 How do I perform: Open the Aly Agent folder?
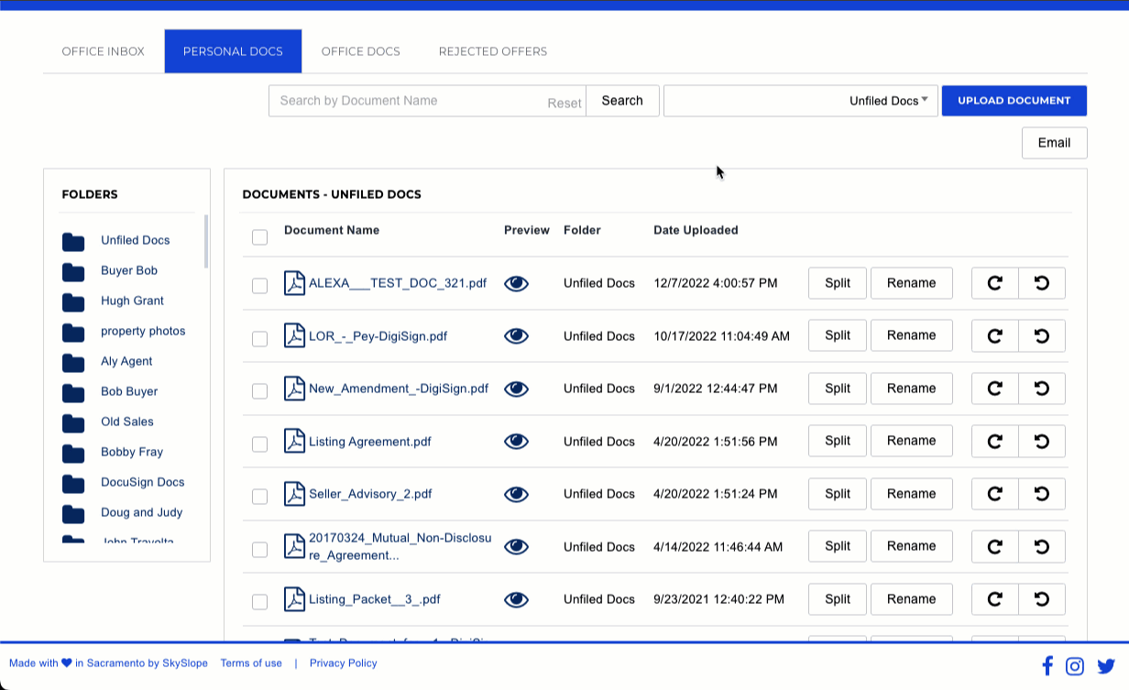[126, 361]
